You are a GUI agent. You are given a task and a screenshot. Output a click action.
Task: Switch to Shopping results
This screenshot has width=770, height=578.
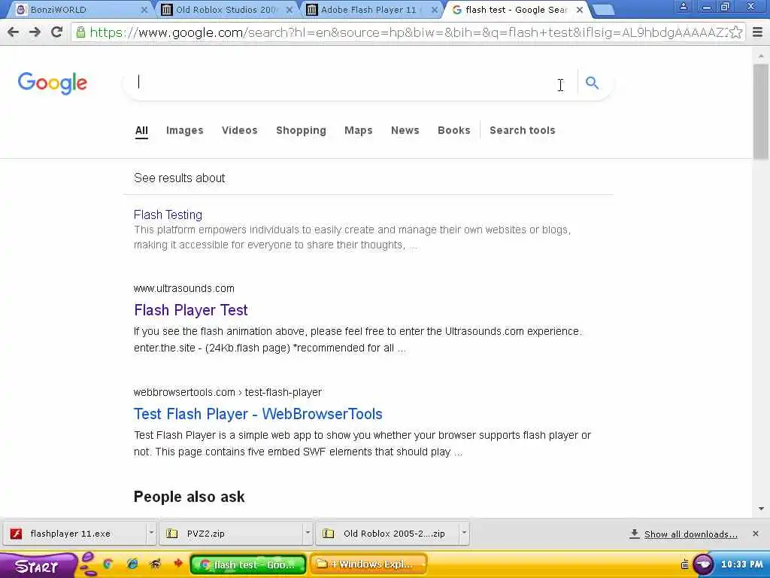pyautogui.click(x=301, y=130)
